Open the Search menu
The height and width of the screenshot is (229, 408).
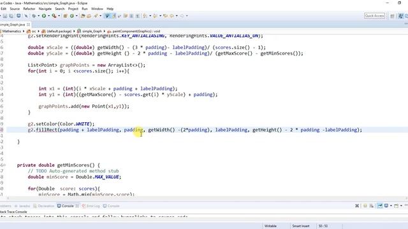pyautogui.click(x=60, y=8)
